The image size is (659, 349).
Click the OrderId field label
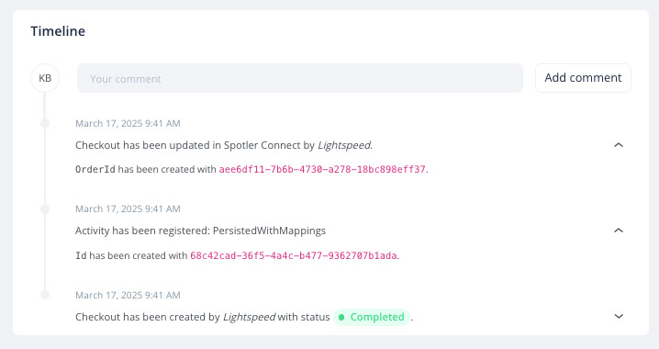[95, 170]
